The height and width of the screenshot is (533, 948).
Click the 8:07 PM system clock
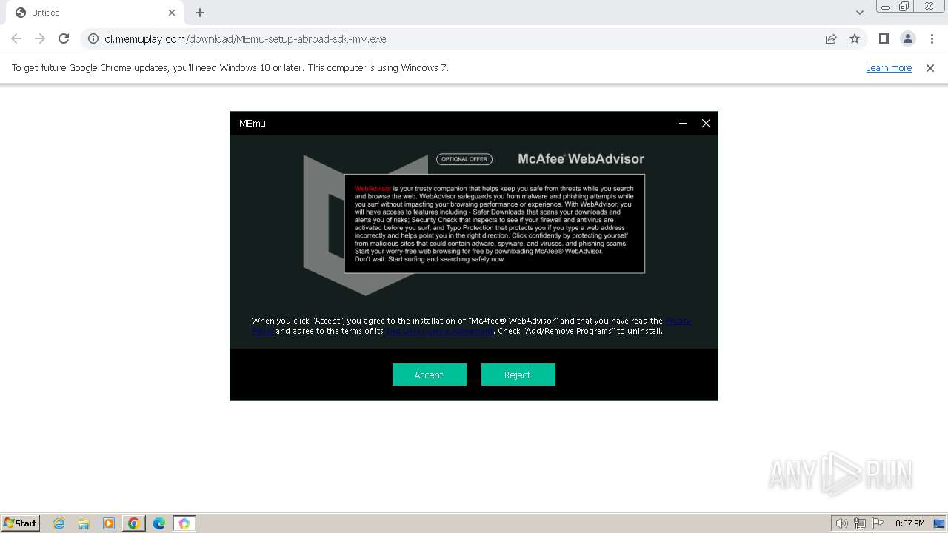909,523
